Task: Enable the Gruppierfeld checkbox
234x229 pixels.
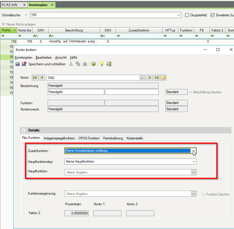Action: point(187,15)
